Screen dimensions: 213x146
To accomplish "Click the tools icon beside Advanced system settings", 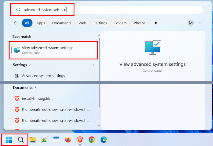I will tap(17, 76).
